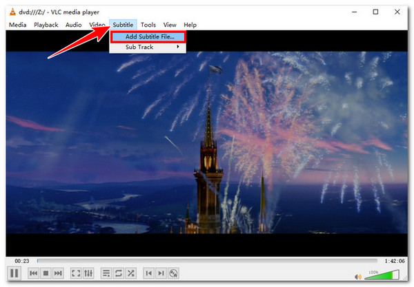Toggle loop repeat mode

[119, 273]
